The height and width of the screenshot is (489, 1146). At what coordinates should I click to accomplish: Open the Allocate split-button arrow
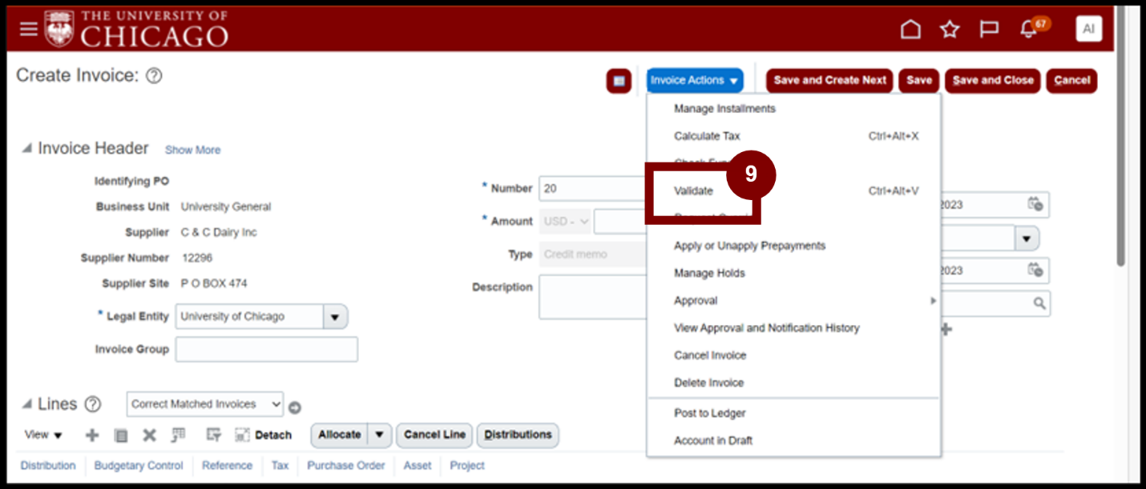(379, 435)
